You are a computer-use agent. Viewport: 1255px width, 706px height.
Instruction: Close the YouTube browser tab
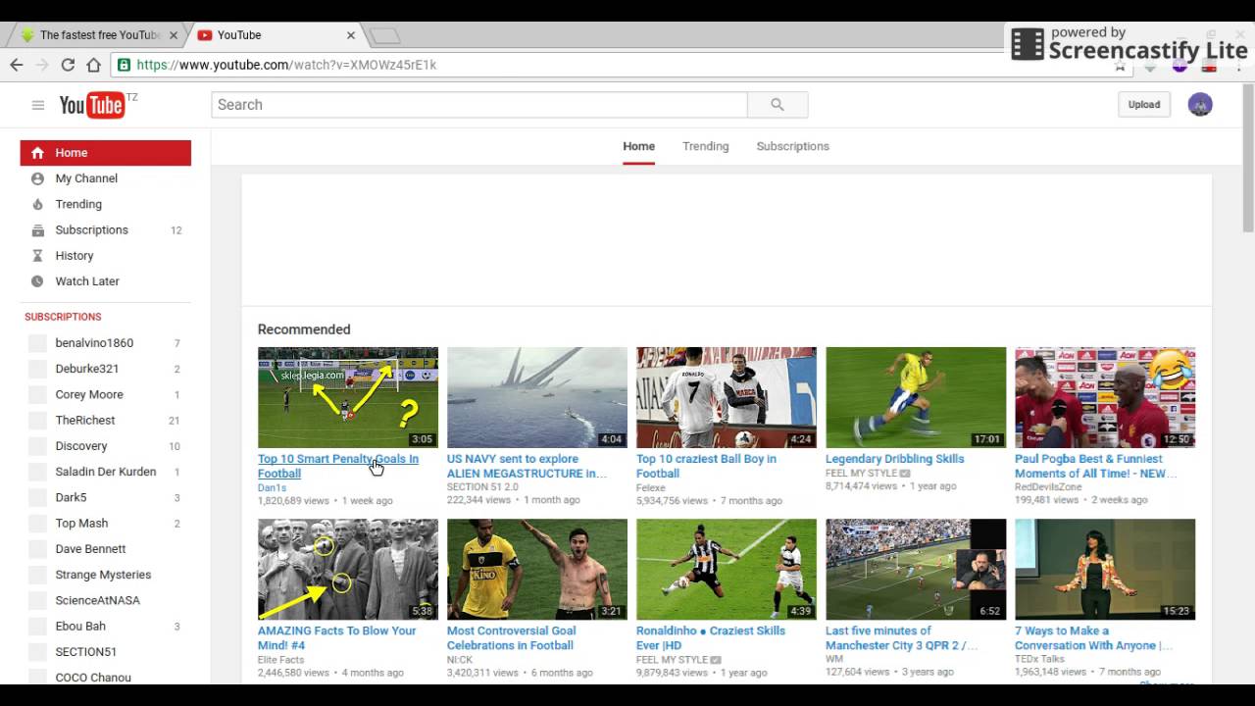[350, 35]
